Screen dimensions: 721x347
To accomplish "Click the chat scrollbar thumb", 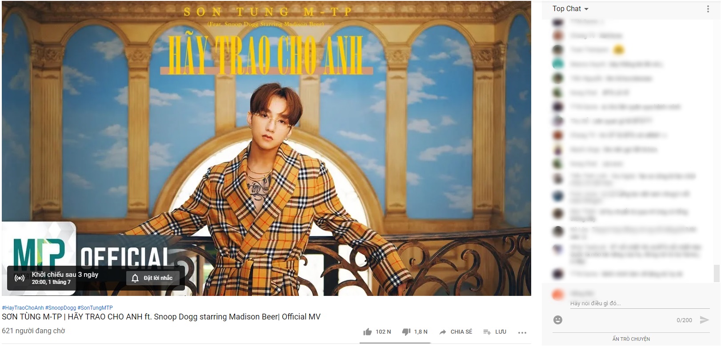I will click(x=716, y=273).
